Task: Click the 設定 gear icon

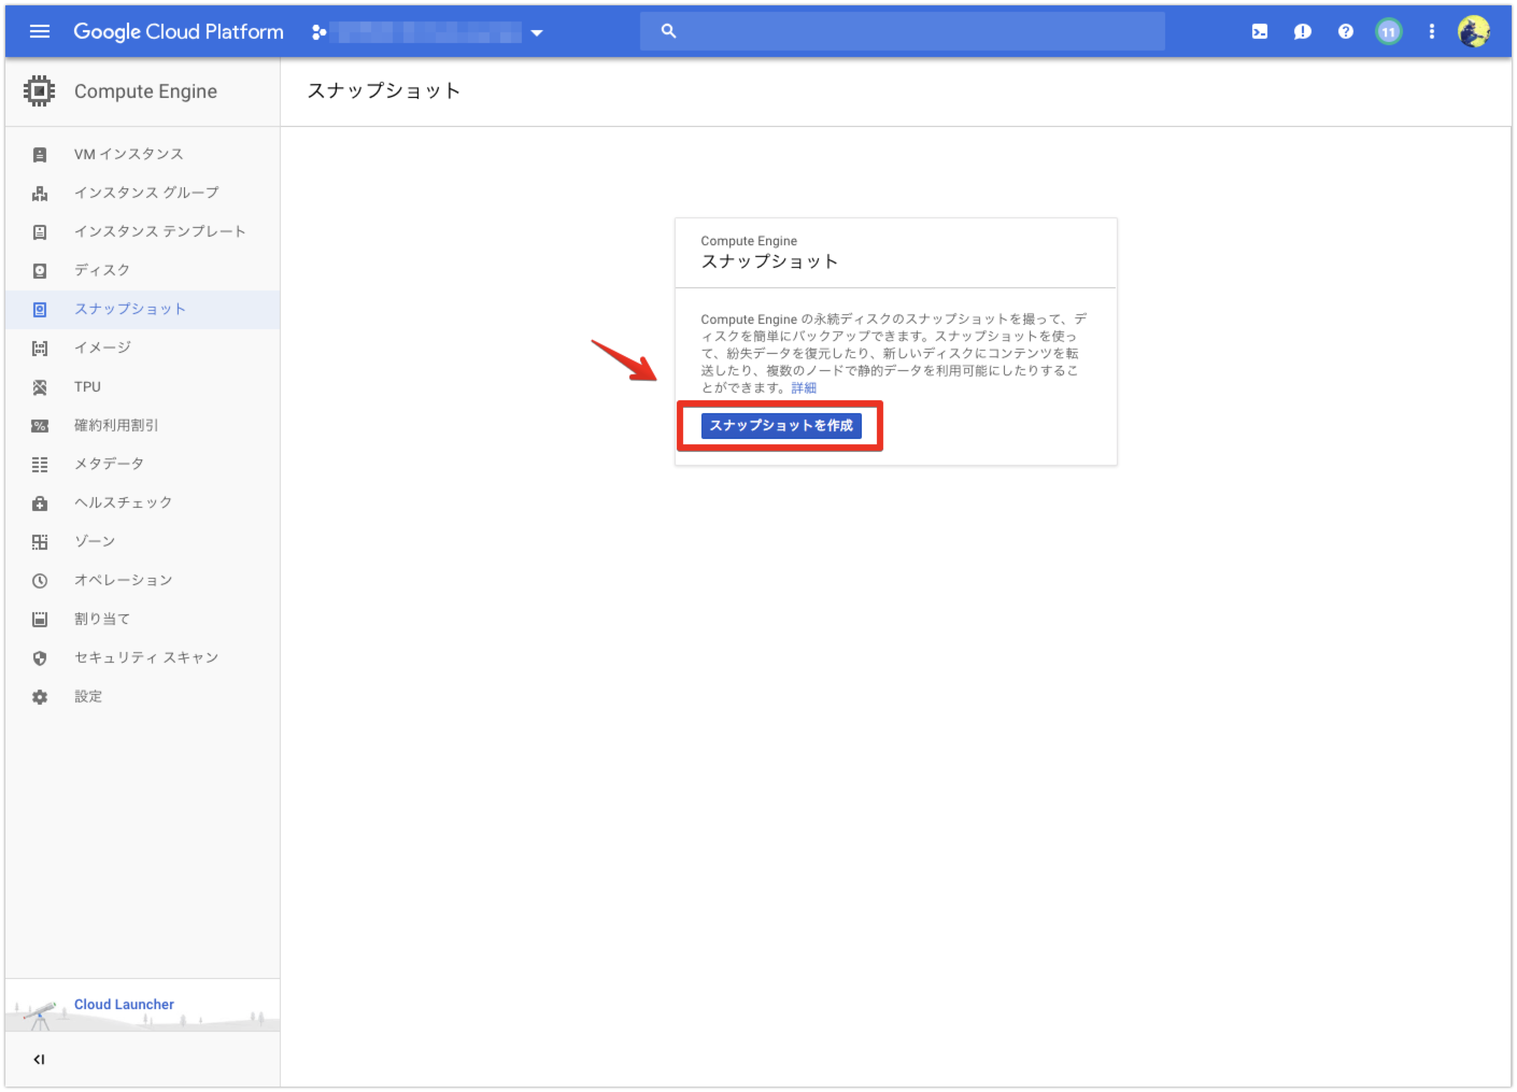Action: click(x=39, y=698)
